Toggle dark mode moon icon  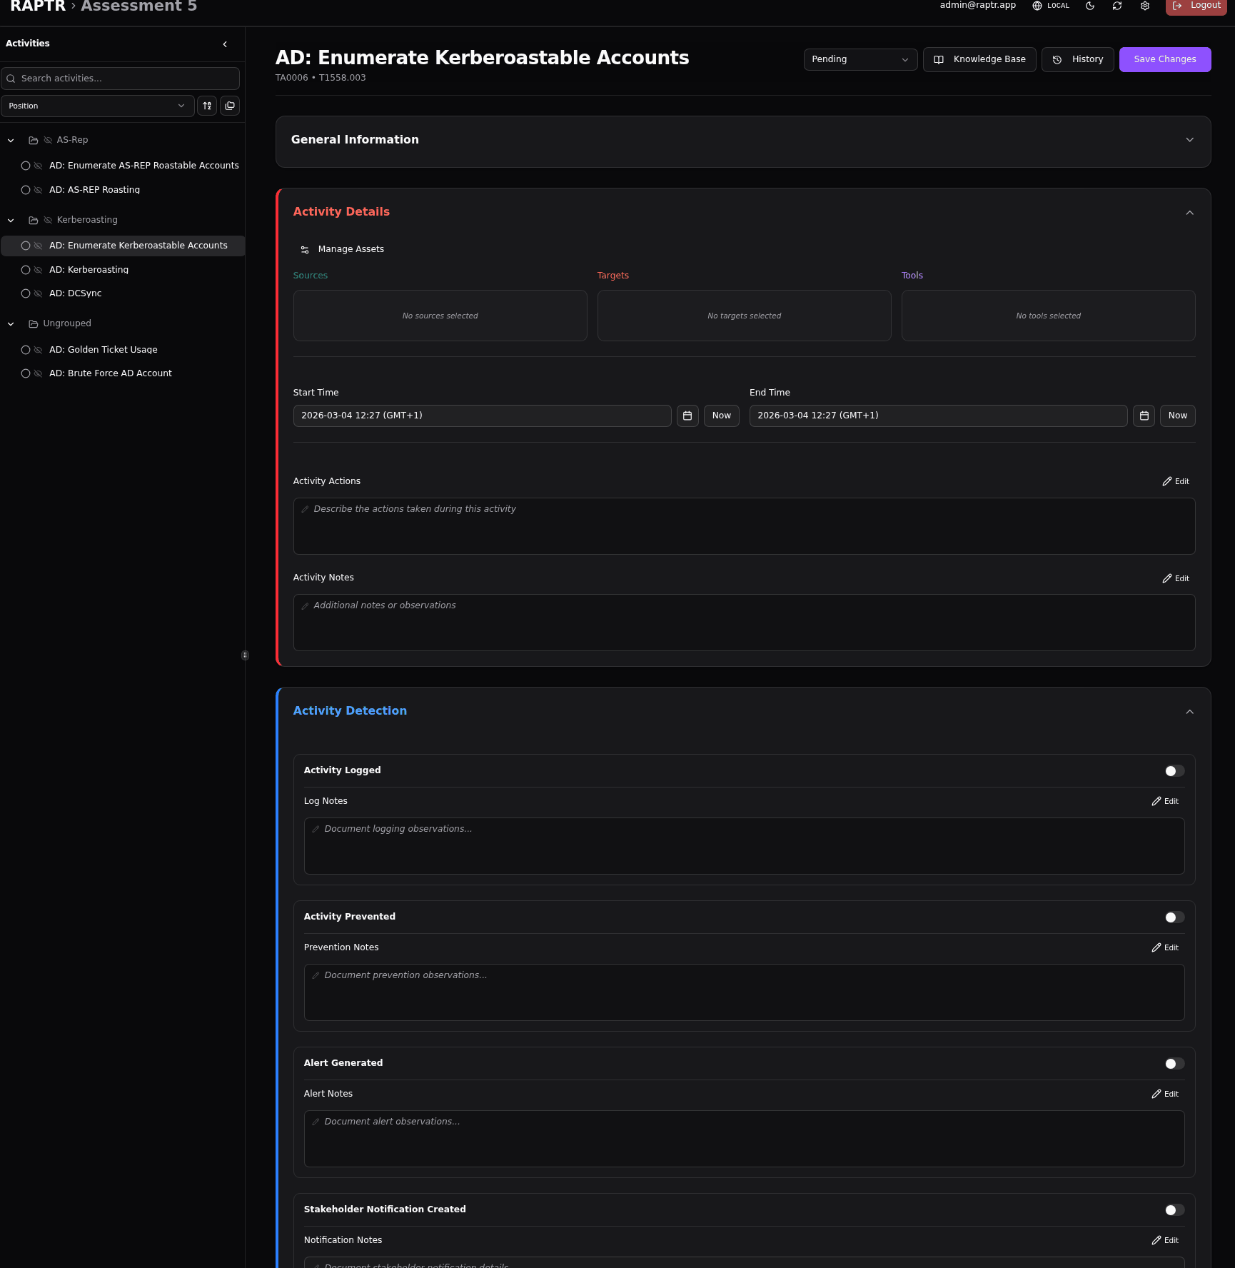[x=1090, y=6]
